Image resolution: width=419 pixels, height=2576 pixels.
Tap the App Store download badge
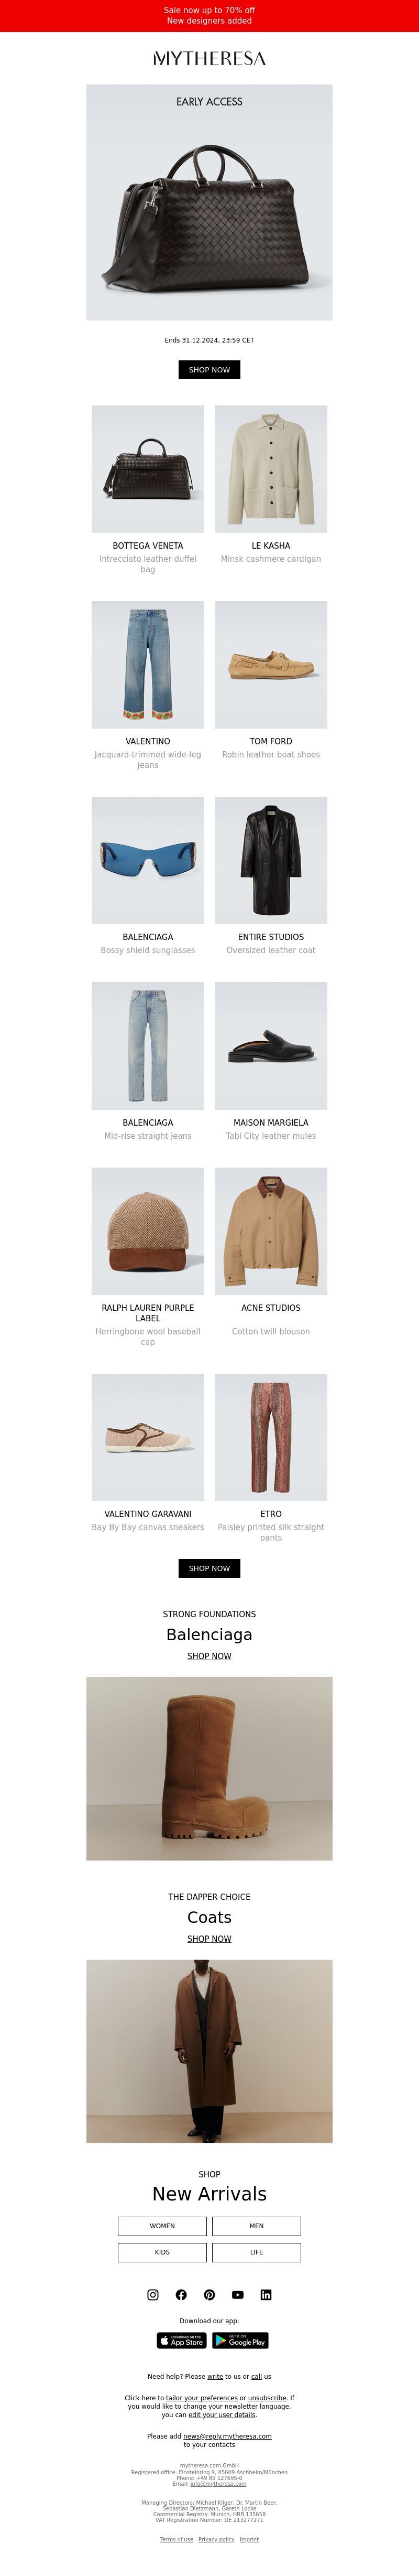pyautogui.click(x=182, y=2341)
